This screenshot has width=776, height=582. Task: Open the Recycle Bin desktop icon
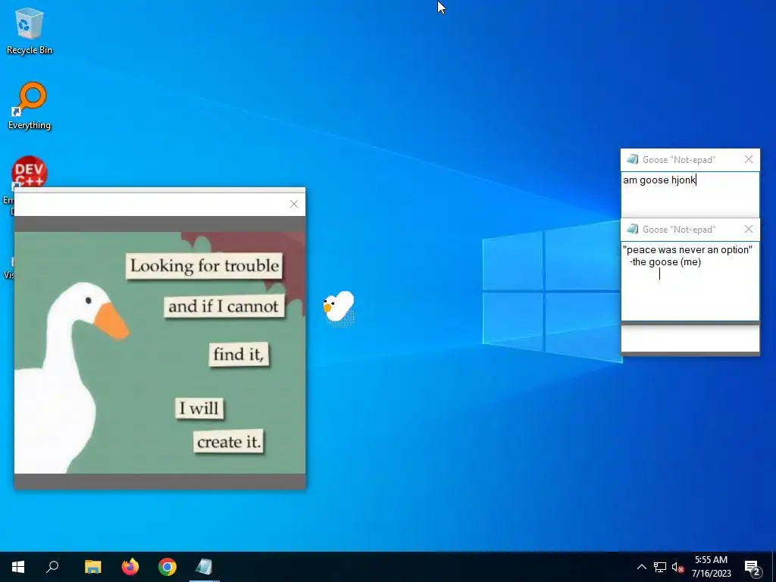click(30, 30)
